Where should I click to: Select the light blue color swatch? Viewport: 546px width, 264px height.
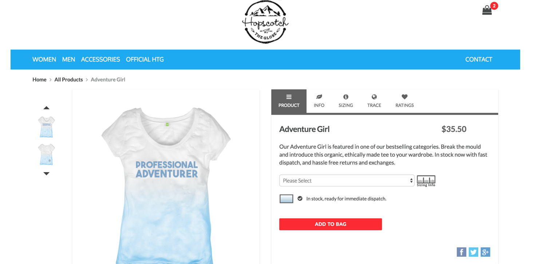click(x=286, y=199)
